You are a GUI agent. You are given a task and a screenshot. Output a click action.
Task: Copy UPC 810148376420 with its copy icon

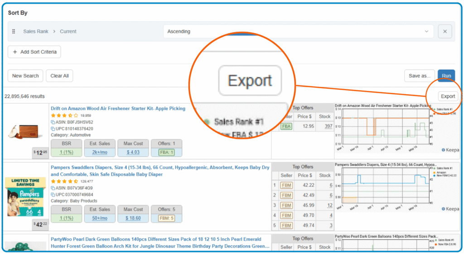point(53,129)
